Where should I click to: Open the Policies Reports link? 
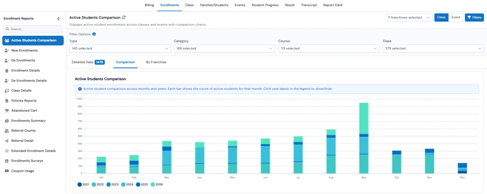tap(24, 101)
